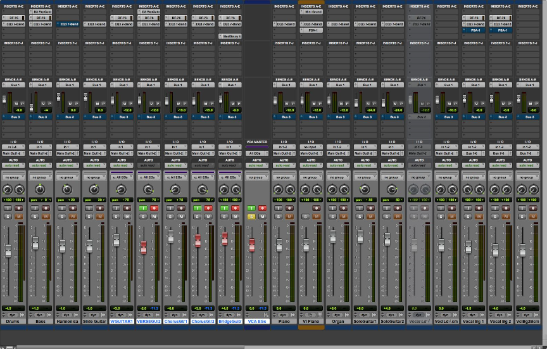This screenshot has height=349, width=547.
Task: Click the Piano send mute M button
Action: click(287, 104)
